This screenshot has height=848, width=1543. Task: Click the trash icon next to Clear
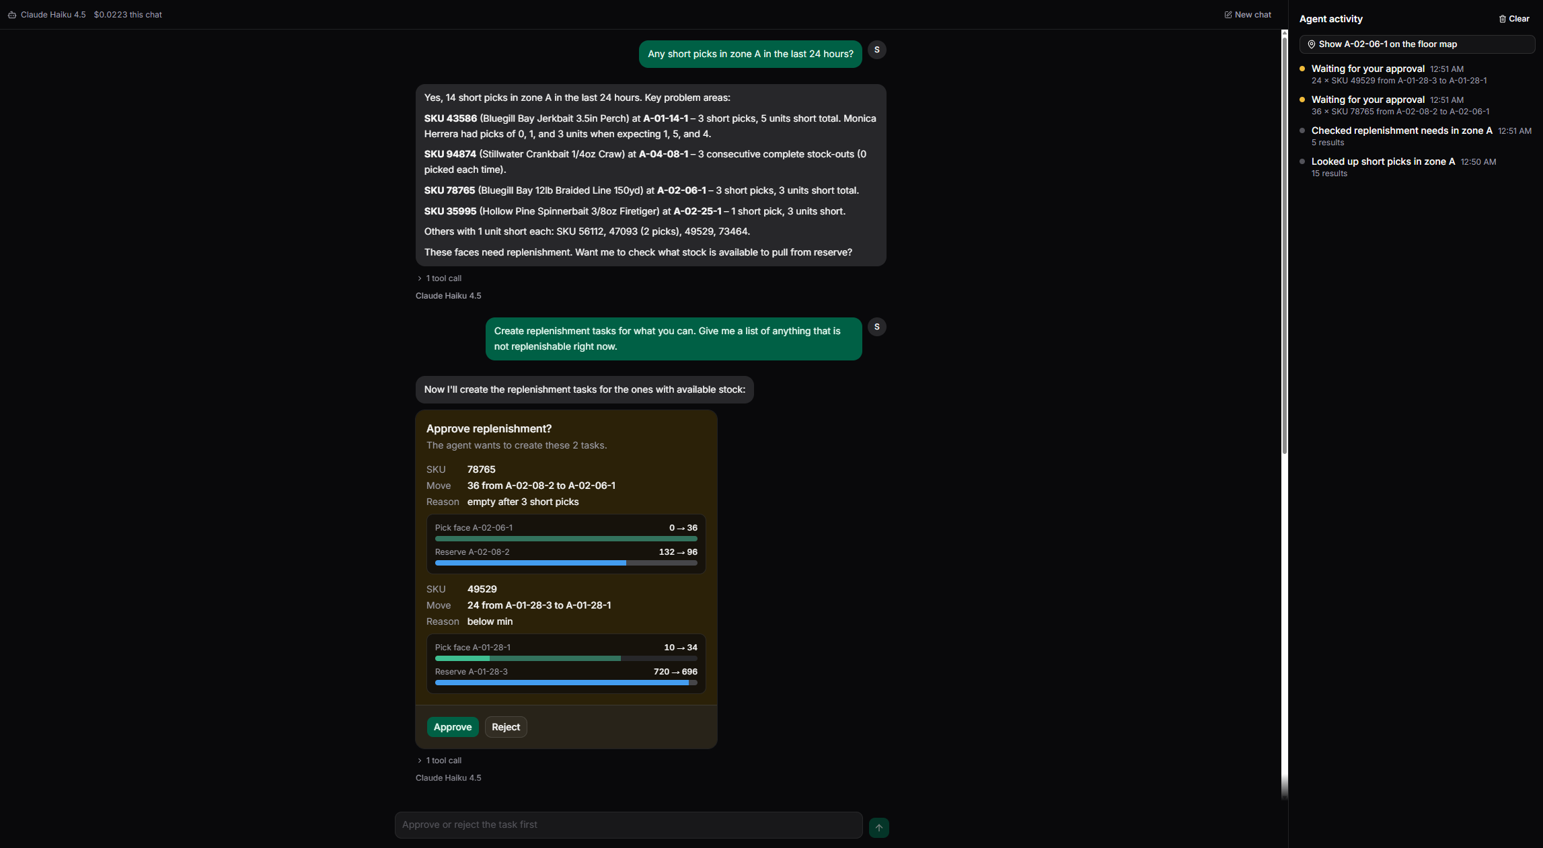pyautogui.click(x=1502, y=19)
